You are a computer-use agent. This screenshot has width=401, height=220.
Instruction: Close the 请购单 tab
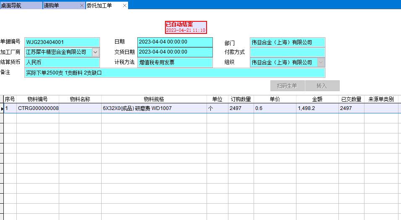(x=81, y=5)
